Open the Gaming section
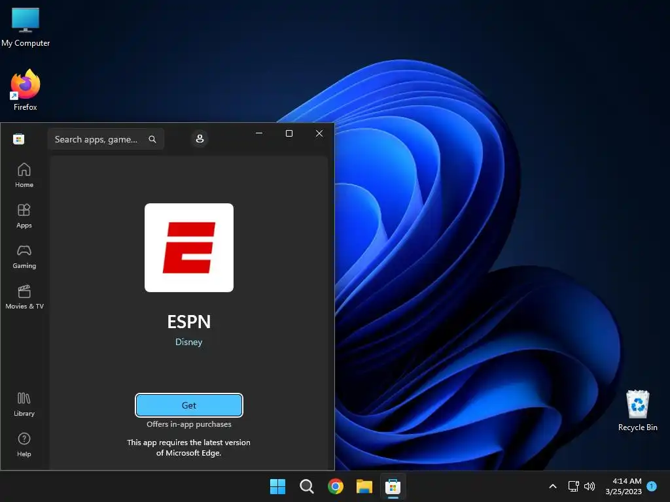 24,256
